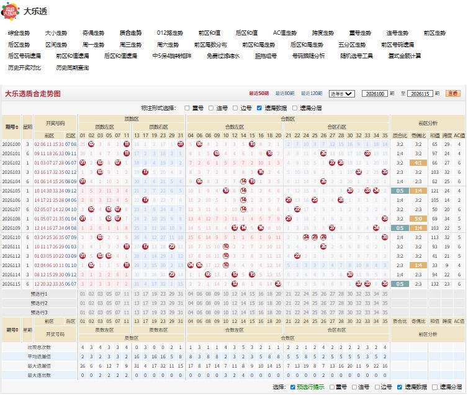Enable 重号 checkbox in 标注形式选择 row

pyautogui.click(x=187, y=108)
